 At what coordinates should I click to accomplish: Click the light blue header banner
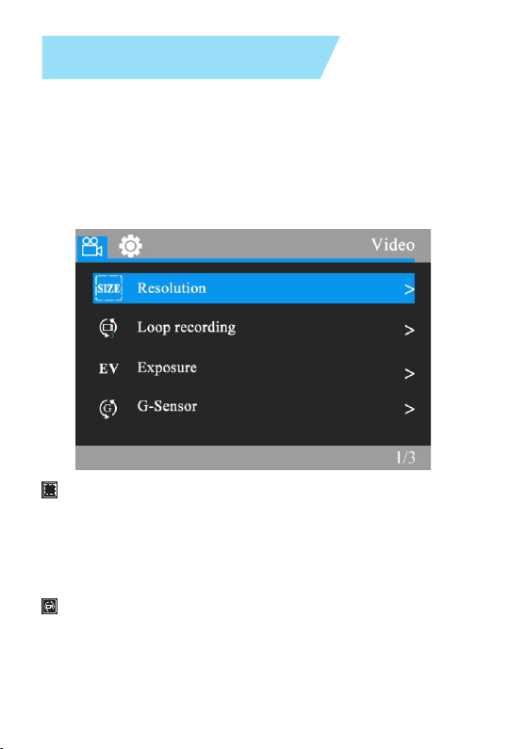tap(190, 57)
